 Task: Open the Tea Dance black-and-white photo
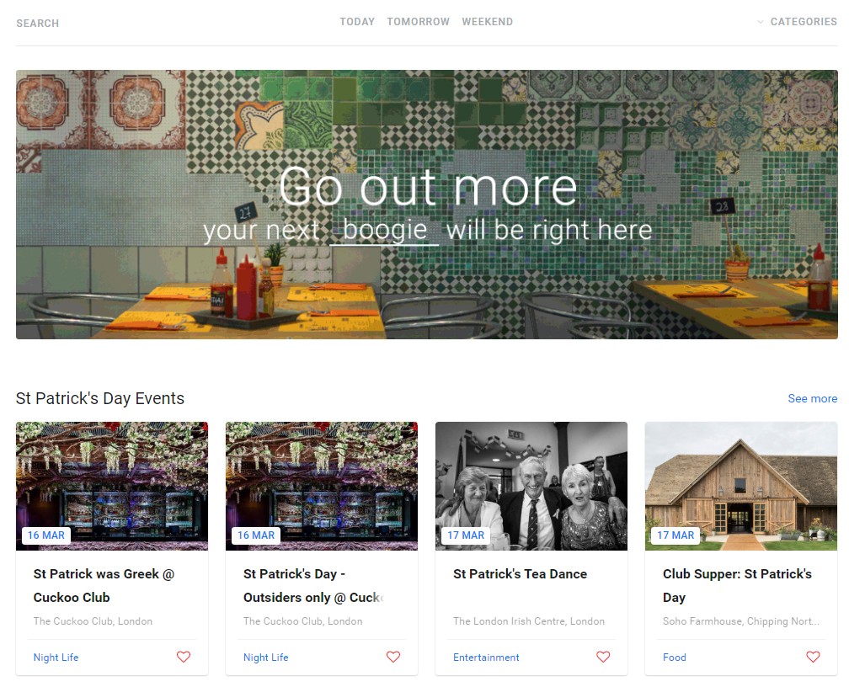tap(531, 486)
